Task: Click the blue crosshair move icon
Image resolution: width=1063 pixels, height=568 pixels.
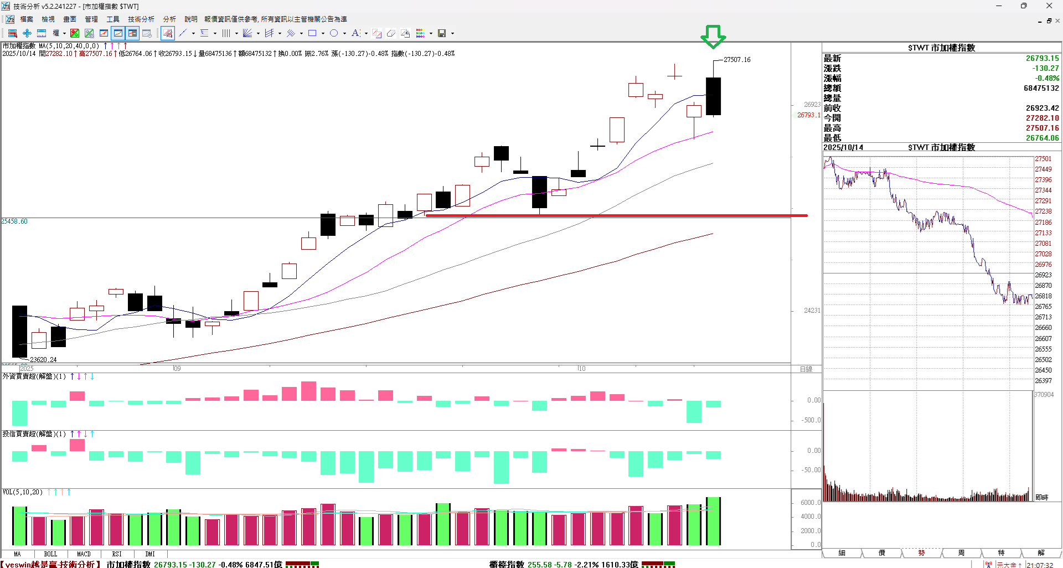Action: point(27,33)
